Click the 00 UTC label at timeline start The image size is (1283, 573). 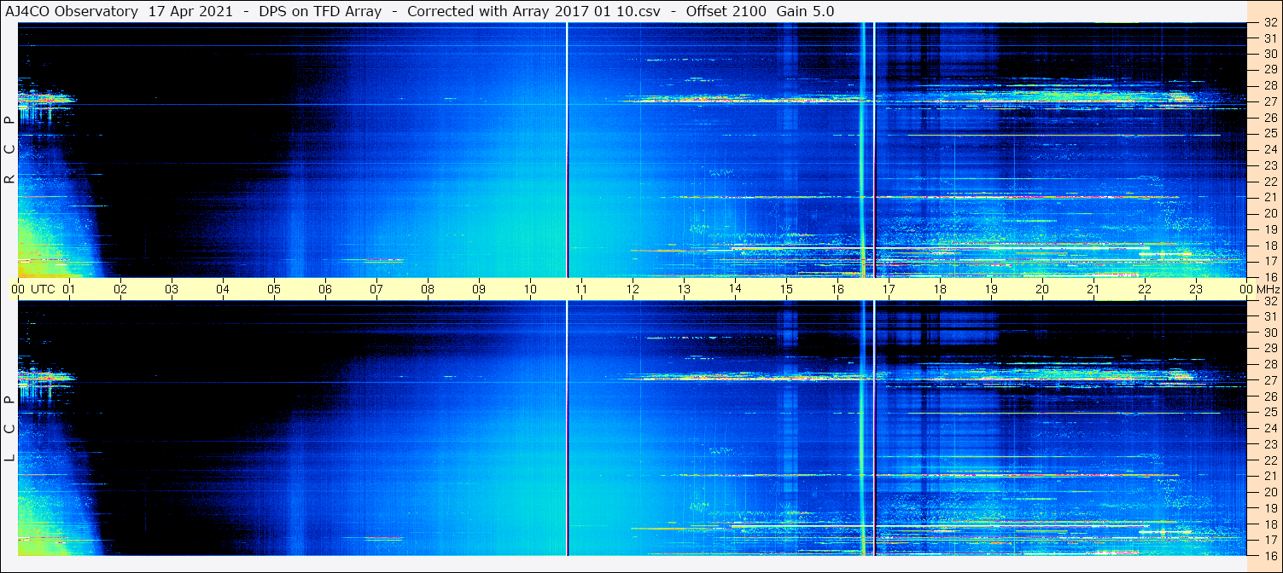34,289
